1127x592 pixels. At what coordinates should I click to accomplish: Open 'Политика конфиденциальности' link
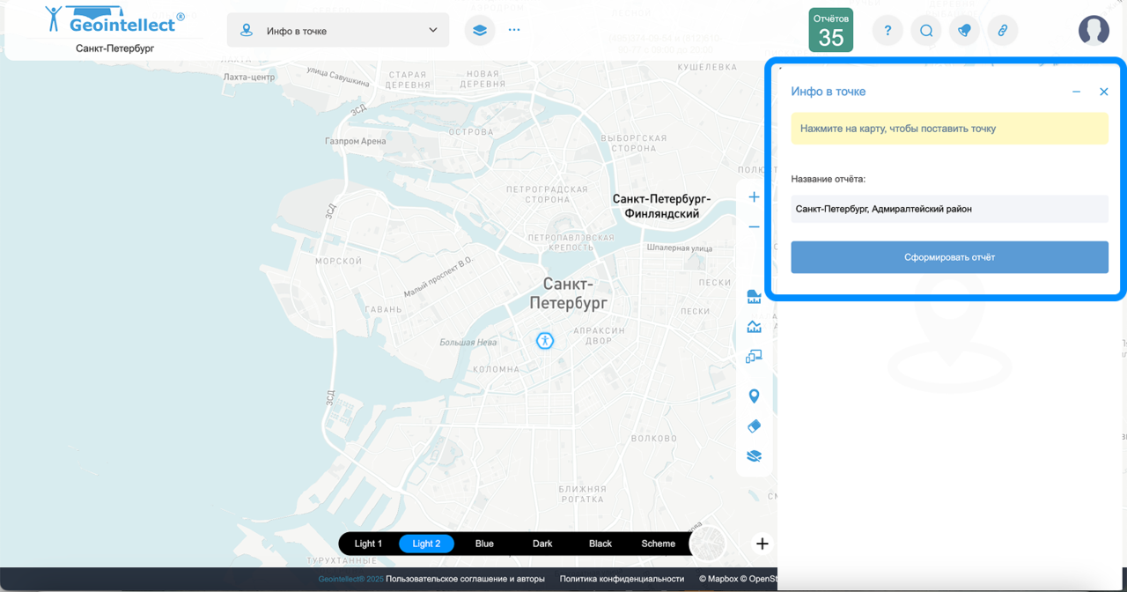point(622,579)
